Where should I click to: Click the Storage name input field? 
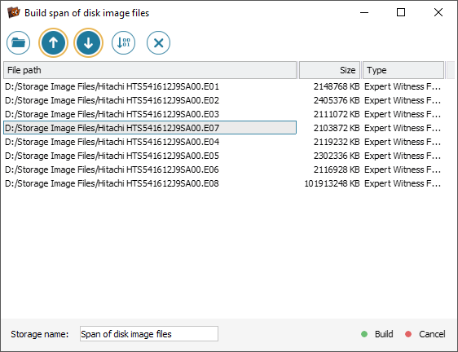click(149, 333)
